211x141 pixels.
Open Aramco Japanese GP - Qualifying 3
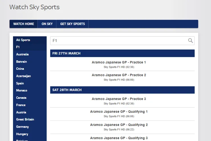(119, 138)
